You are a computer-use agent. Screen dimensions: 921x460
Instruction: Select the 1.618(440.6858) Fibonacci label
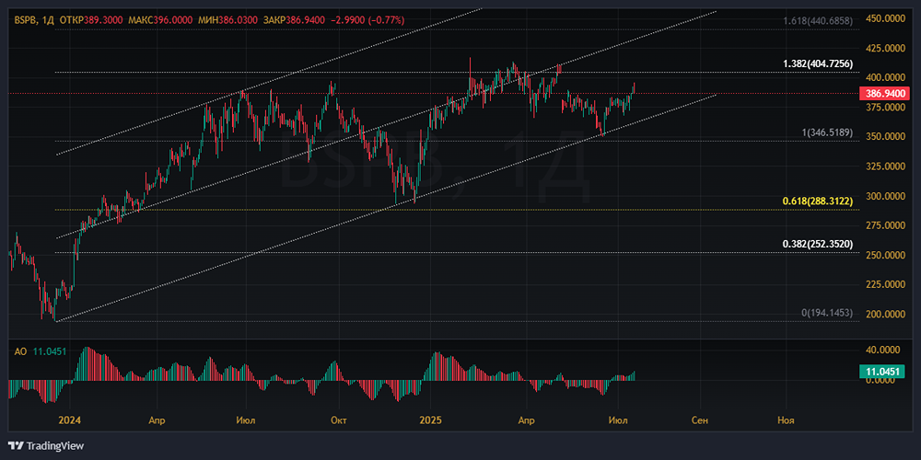coord(818,20)
